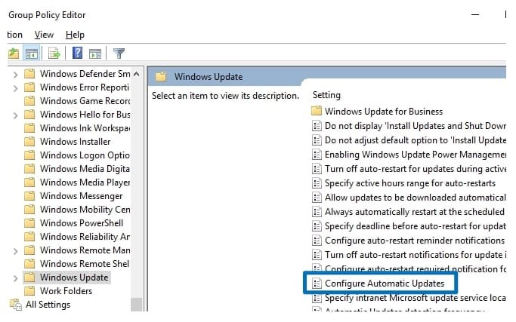Select the Windows Update folder in tree
Image resolution: width=516 pixels, height=322 pixels.
tap(66, 278)
